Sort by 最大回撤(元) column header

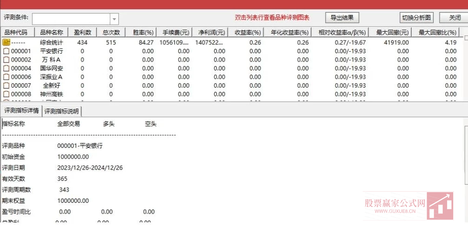(x=390, y=32)
